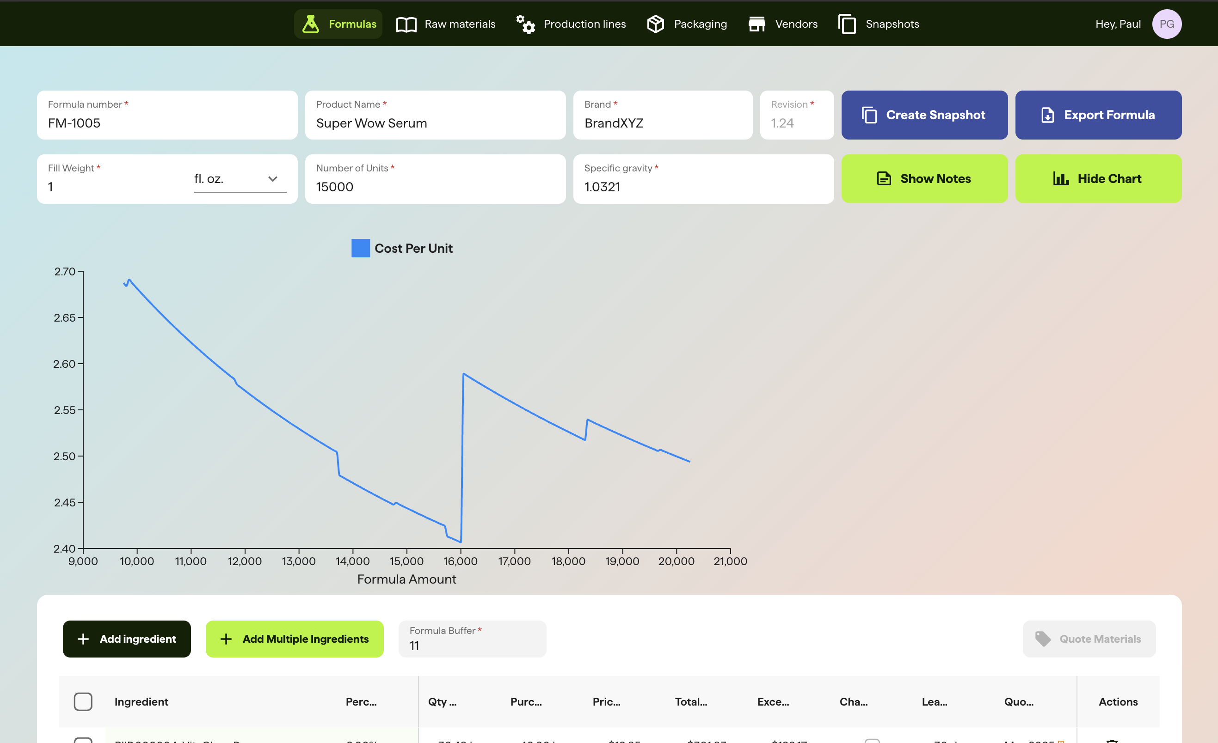This screenshot has height=743, width=1218.
Task: Check the select-all checkbox in the ingredient table
Action: coord(83,701)
